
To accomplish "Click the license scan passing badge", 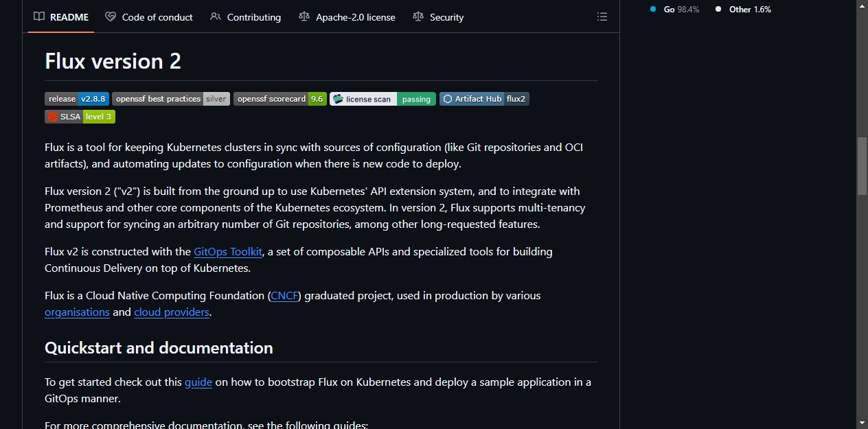I will click(382, 99).
